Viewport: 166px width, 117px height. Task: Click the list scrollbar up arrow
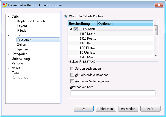[156, 23]
